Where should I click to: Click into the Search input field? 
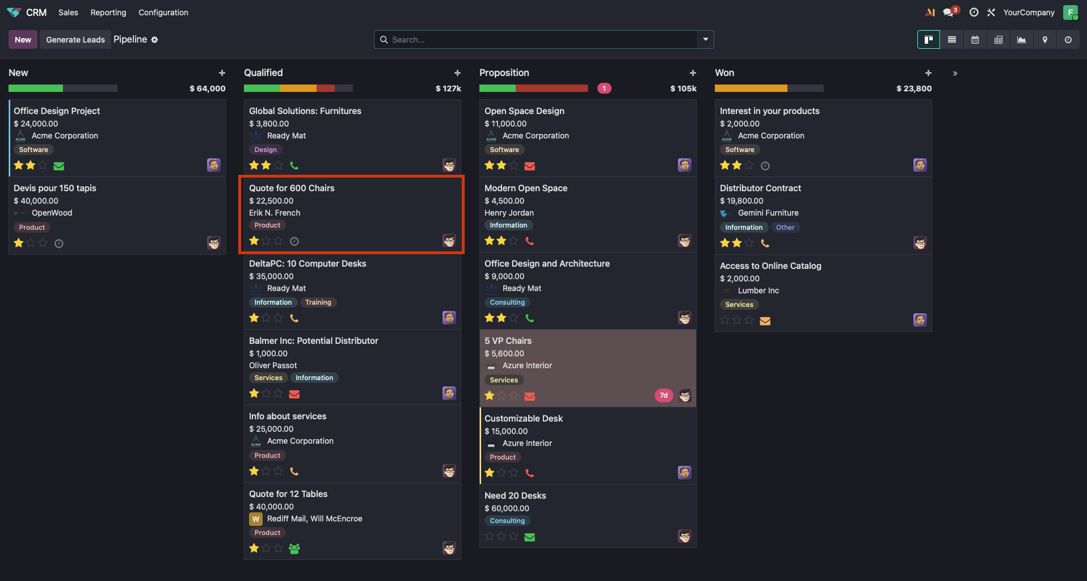[x=539, y=40]
